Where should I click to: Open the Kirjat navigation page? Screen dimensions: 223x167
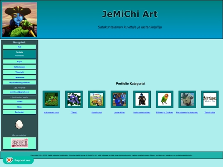(19, 61)
